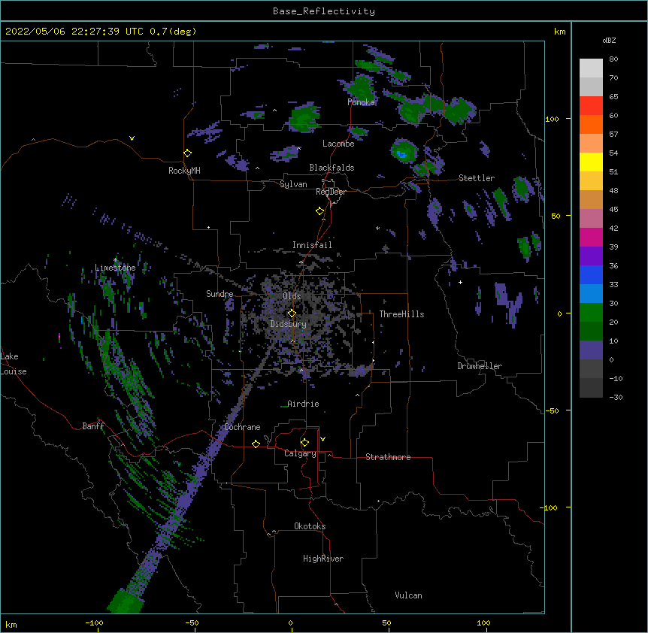The height and width of the screenshot is (633, 648).
Task: Click the Ponoka city label
Action: (361, 102)
